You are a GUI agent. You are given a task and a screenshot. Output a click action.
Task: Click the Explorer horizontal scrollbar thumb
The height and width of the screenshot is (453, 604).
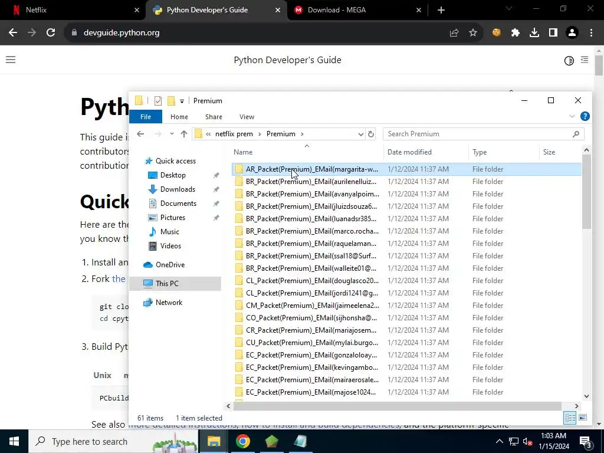397,406
